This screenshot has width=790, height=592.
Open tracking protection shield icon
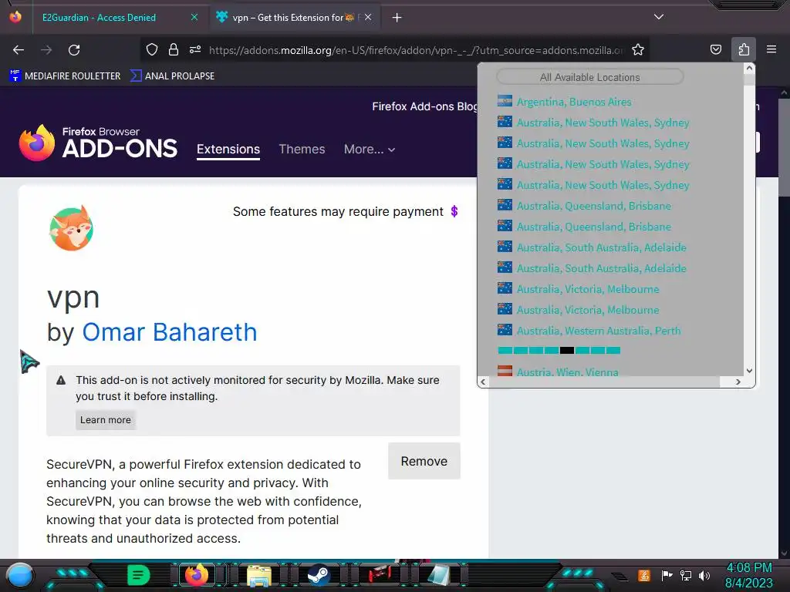pyautogui.click(x=152, y=49)
